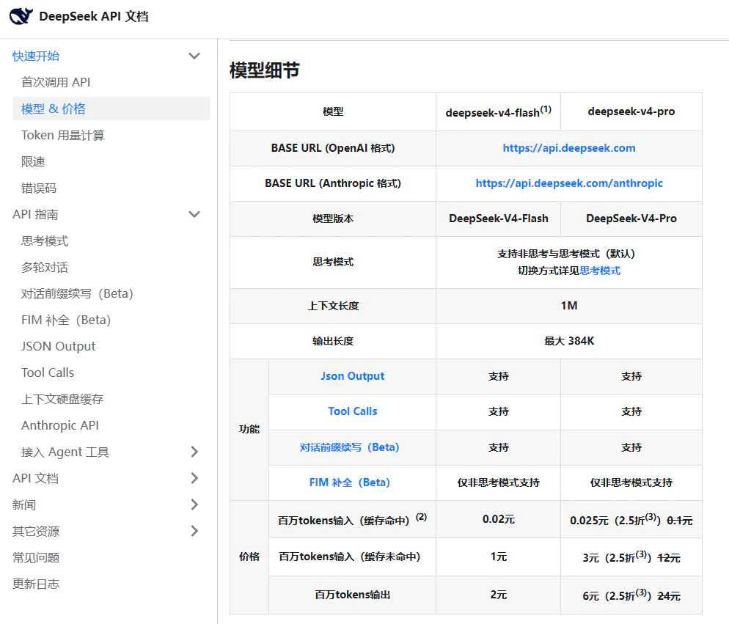
Task: Click the api.deepseek.com/anthropic URL link
Action: [x=569, y=183]
